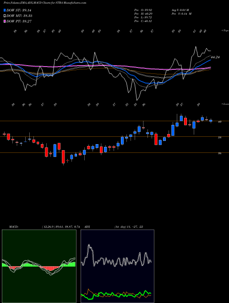This screenshot has height=303, width=229.
Task: Click the MACD panel heading
Action: tap(14, 227)
